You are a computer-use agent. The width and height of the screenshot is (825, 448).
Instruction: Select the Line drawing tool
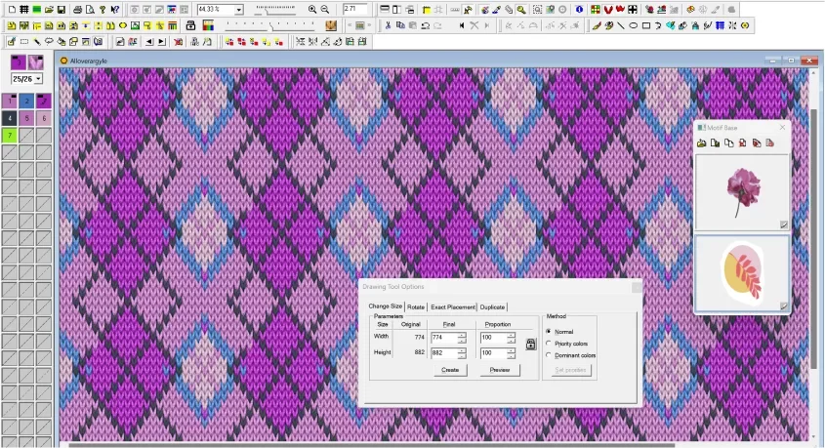(x=621, y=25)
